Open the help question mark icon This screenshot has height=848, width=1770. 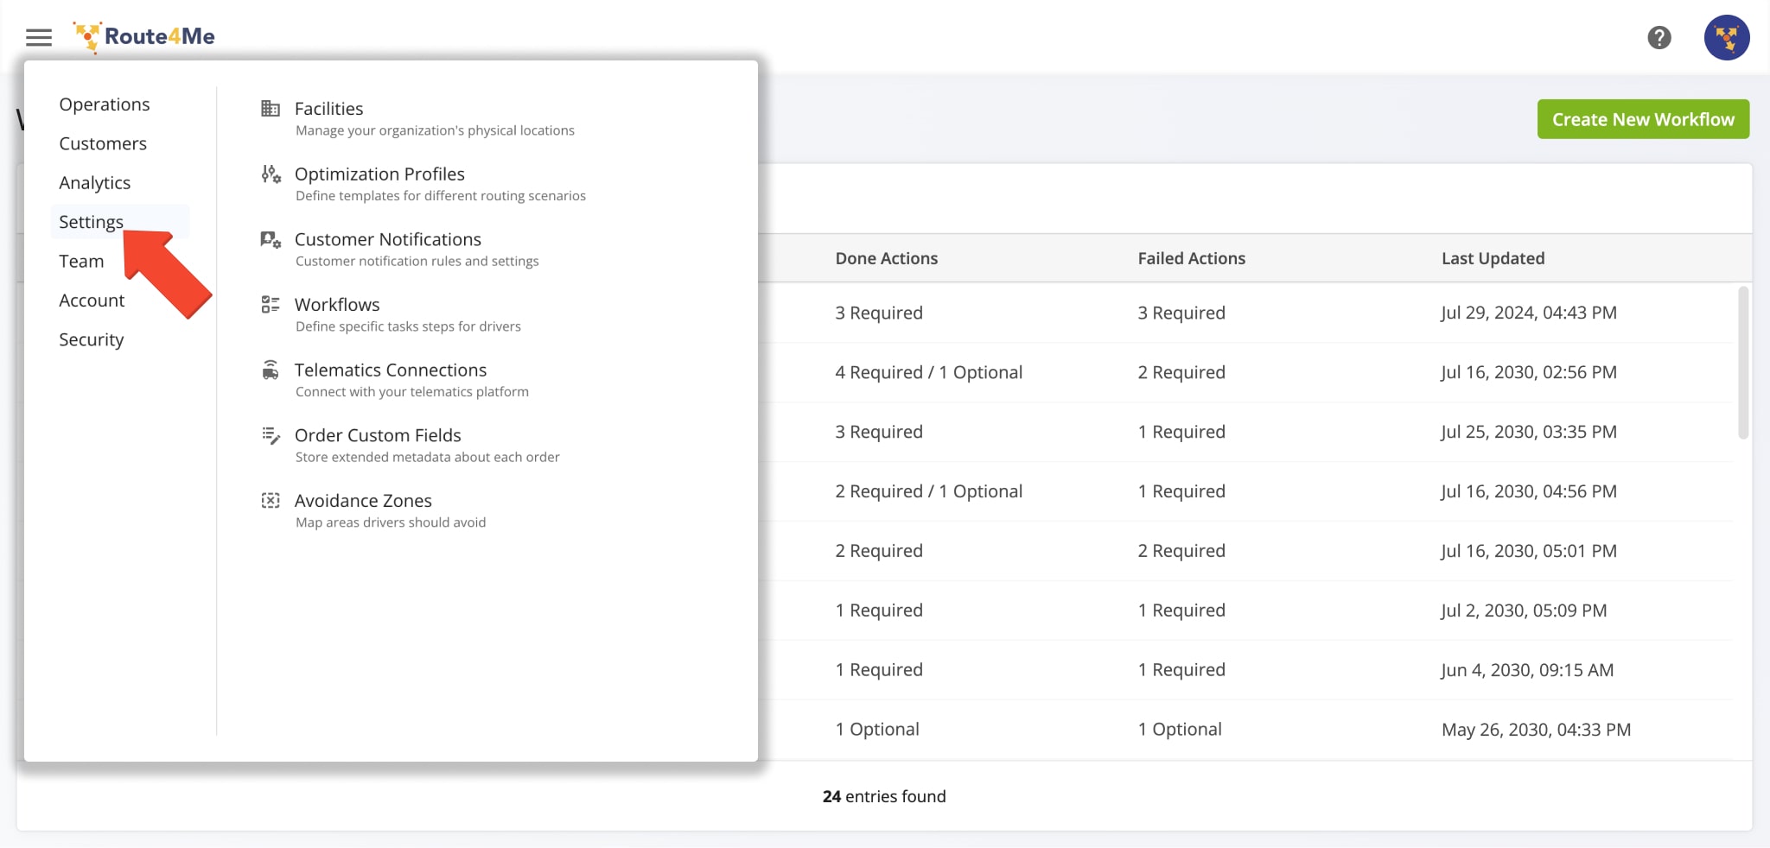[1659, 37]
